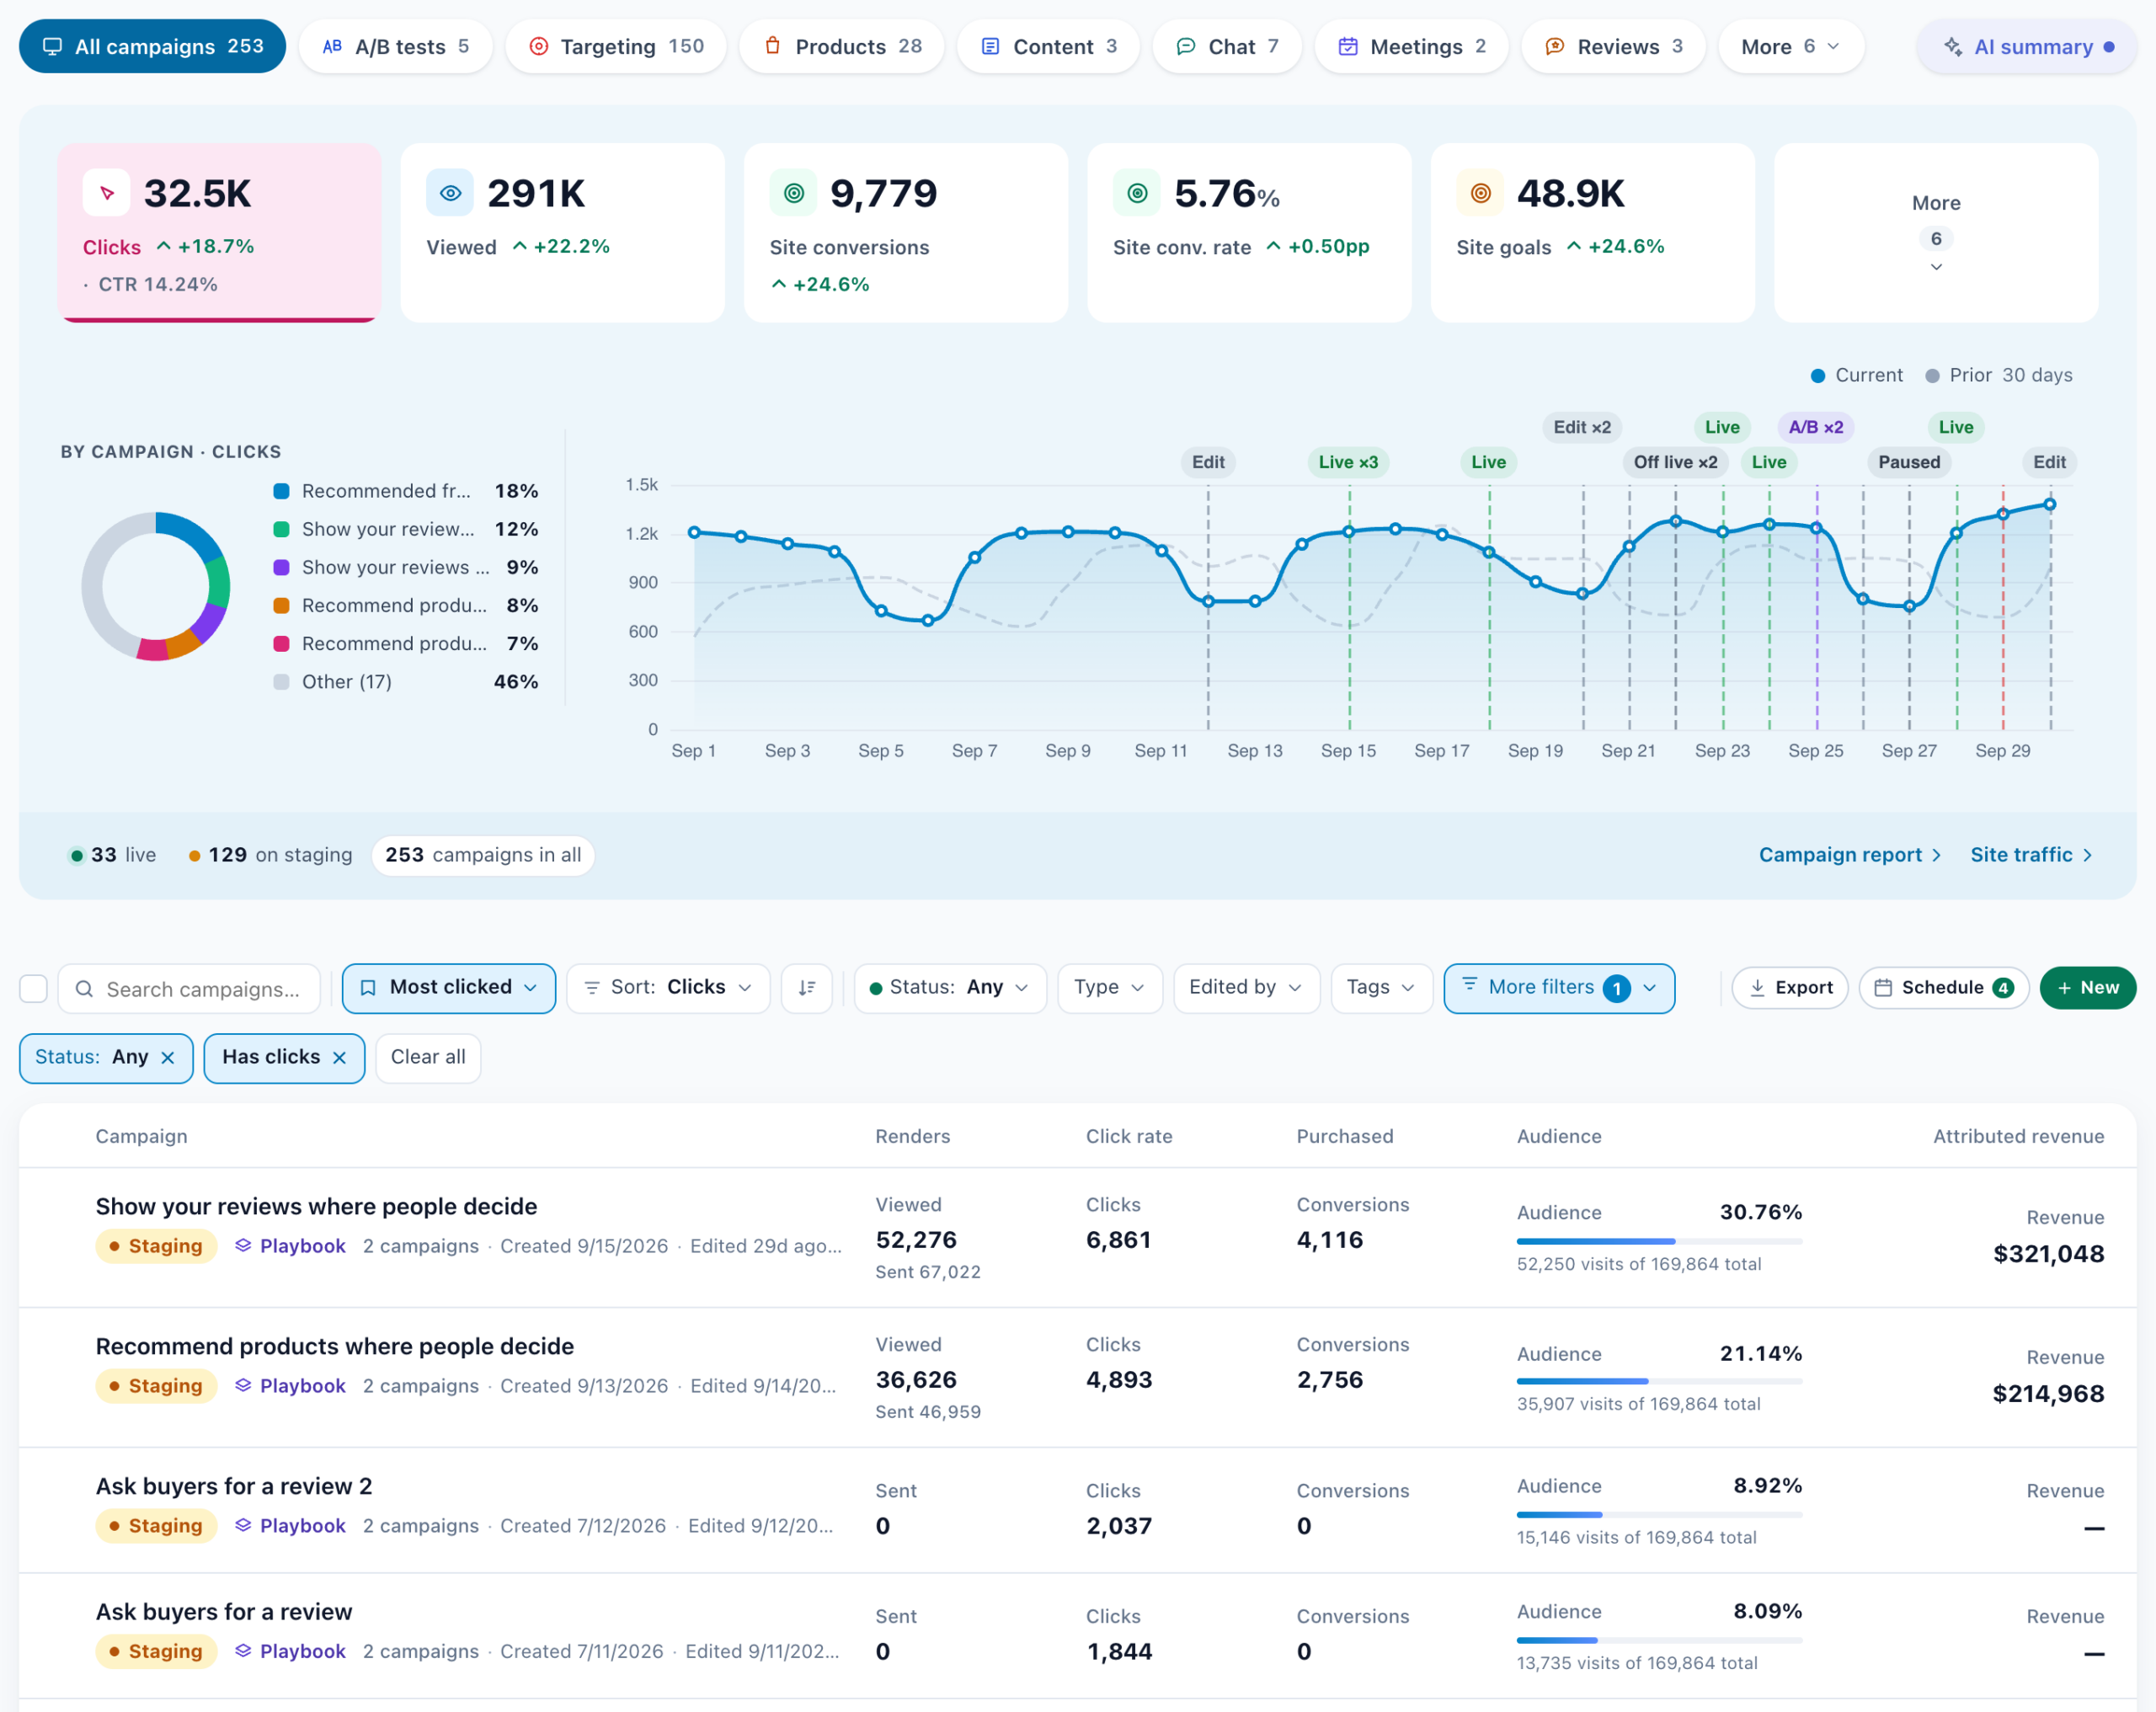Switch to the Targeting tab
This screenshot has width=2156, height=1712.
tap(616, 46)
